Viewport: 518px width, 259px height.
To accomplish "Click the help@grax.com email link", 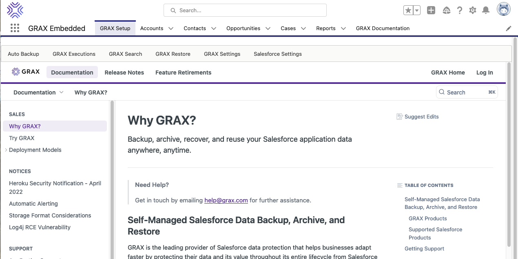I will click(x=226, y=200).
